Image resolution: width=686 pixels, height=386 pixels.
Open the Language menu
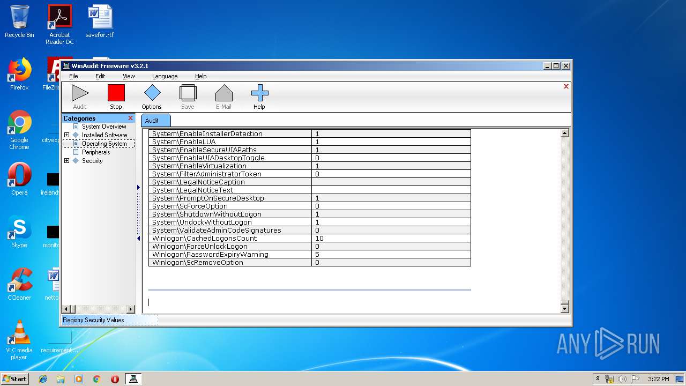(165, 76)
